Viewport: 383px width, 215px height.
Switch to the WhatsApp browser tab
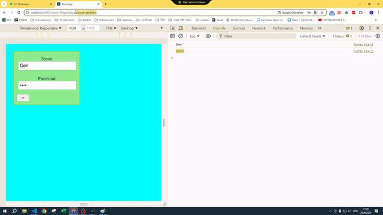pyautogui.click(x=31, y=4)
